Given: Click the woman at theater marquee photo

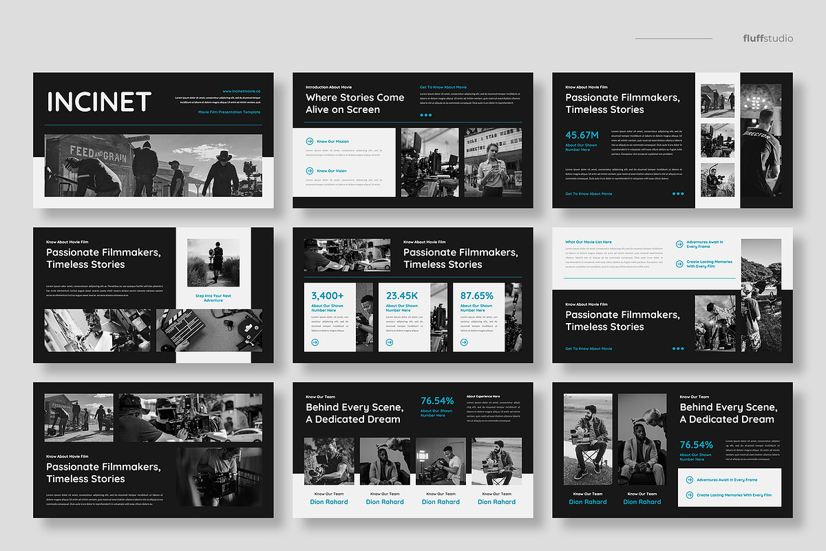Looking at the screenshot, I should point(493,163).
